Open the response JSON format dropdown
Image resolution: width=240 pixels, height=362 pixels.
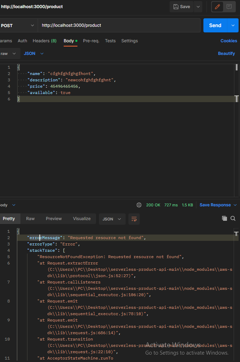[x=112, y=219]
